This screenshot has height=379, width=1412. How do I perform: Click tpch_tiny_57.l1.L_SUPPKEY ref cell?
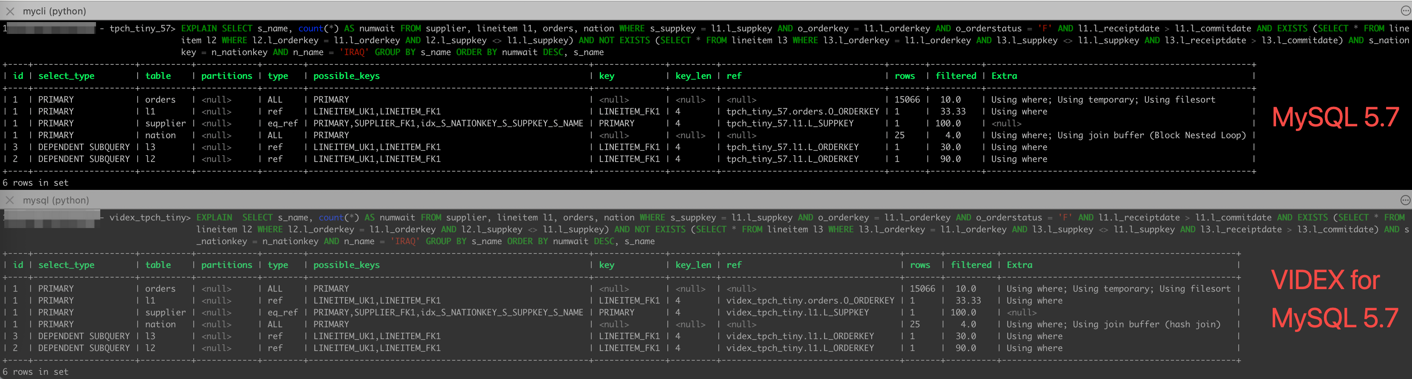[x=790, y=124]
